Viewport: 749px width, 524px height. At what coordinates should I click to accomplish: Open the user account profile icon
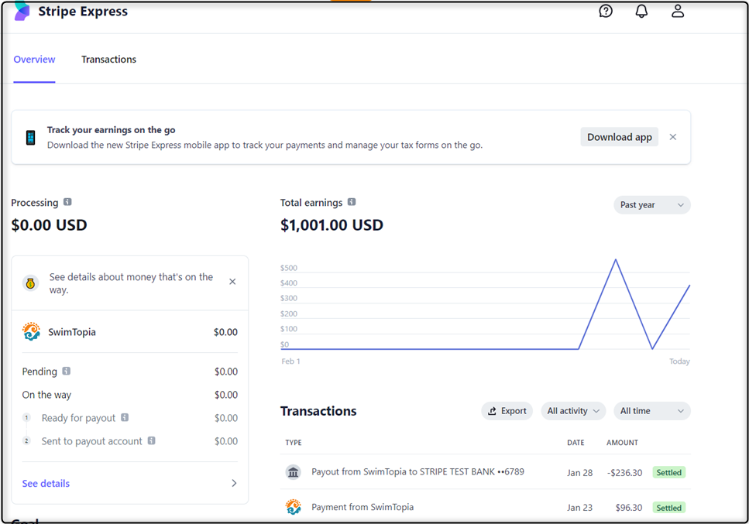[x=677, y=11]
